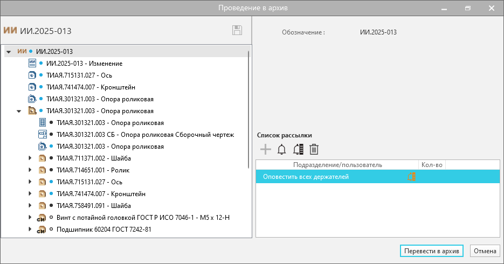504x264 pixels.
Task: Click the document icon of ИИ.2025-013 - Изменение
Action: click(x=32, y=63)
